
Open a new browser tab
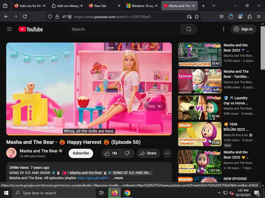(x=203, y=6)
